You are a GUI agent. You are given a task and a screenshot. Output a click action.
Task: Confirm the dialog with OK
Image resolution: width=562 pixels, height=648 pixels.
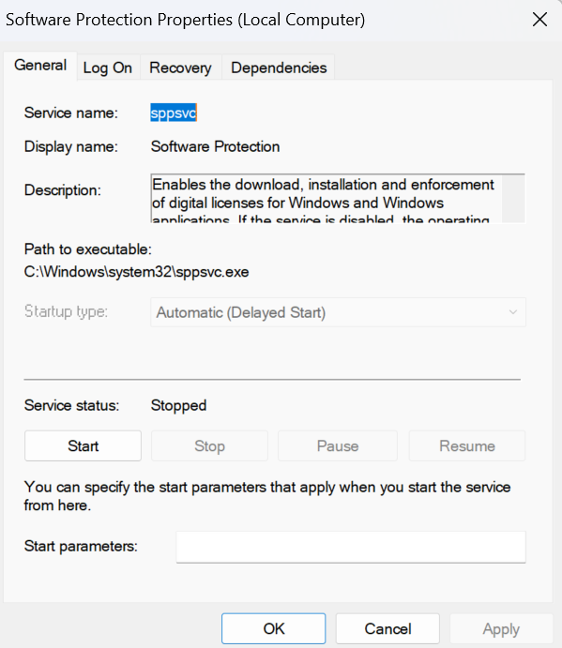coord(273,628)
